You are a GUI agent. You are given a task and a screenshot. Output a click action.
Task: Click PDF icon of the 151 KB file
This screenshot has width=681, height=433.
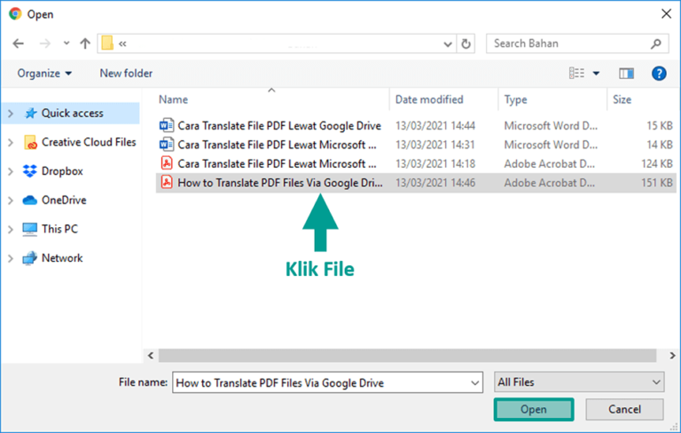coord(167,183)
